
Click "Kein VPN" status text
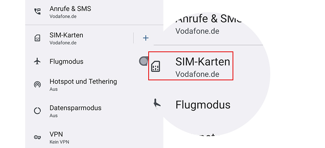[x=59, y=142]
